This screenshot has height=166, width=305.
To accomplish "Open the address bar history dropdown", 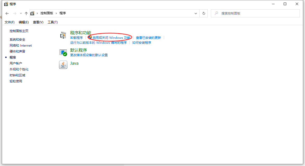I will (x=196, y=13).
